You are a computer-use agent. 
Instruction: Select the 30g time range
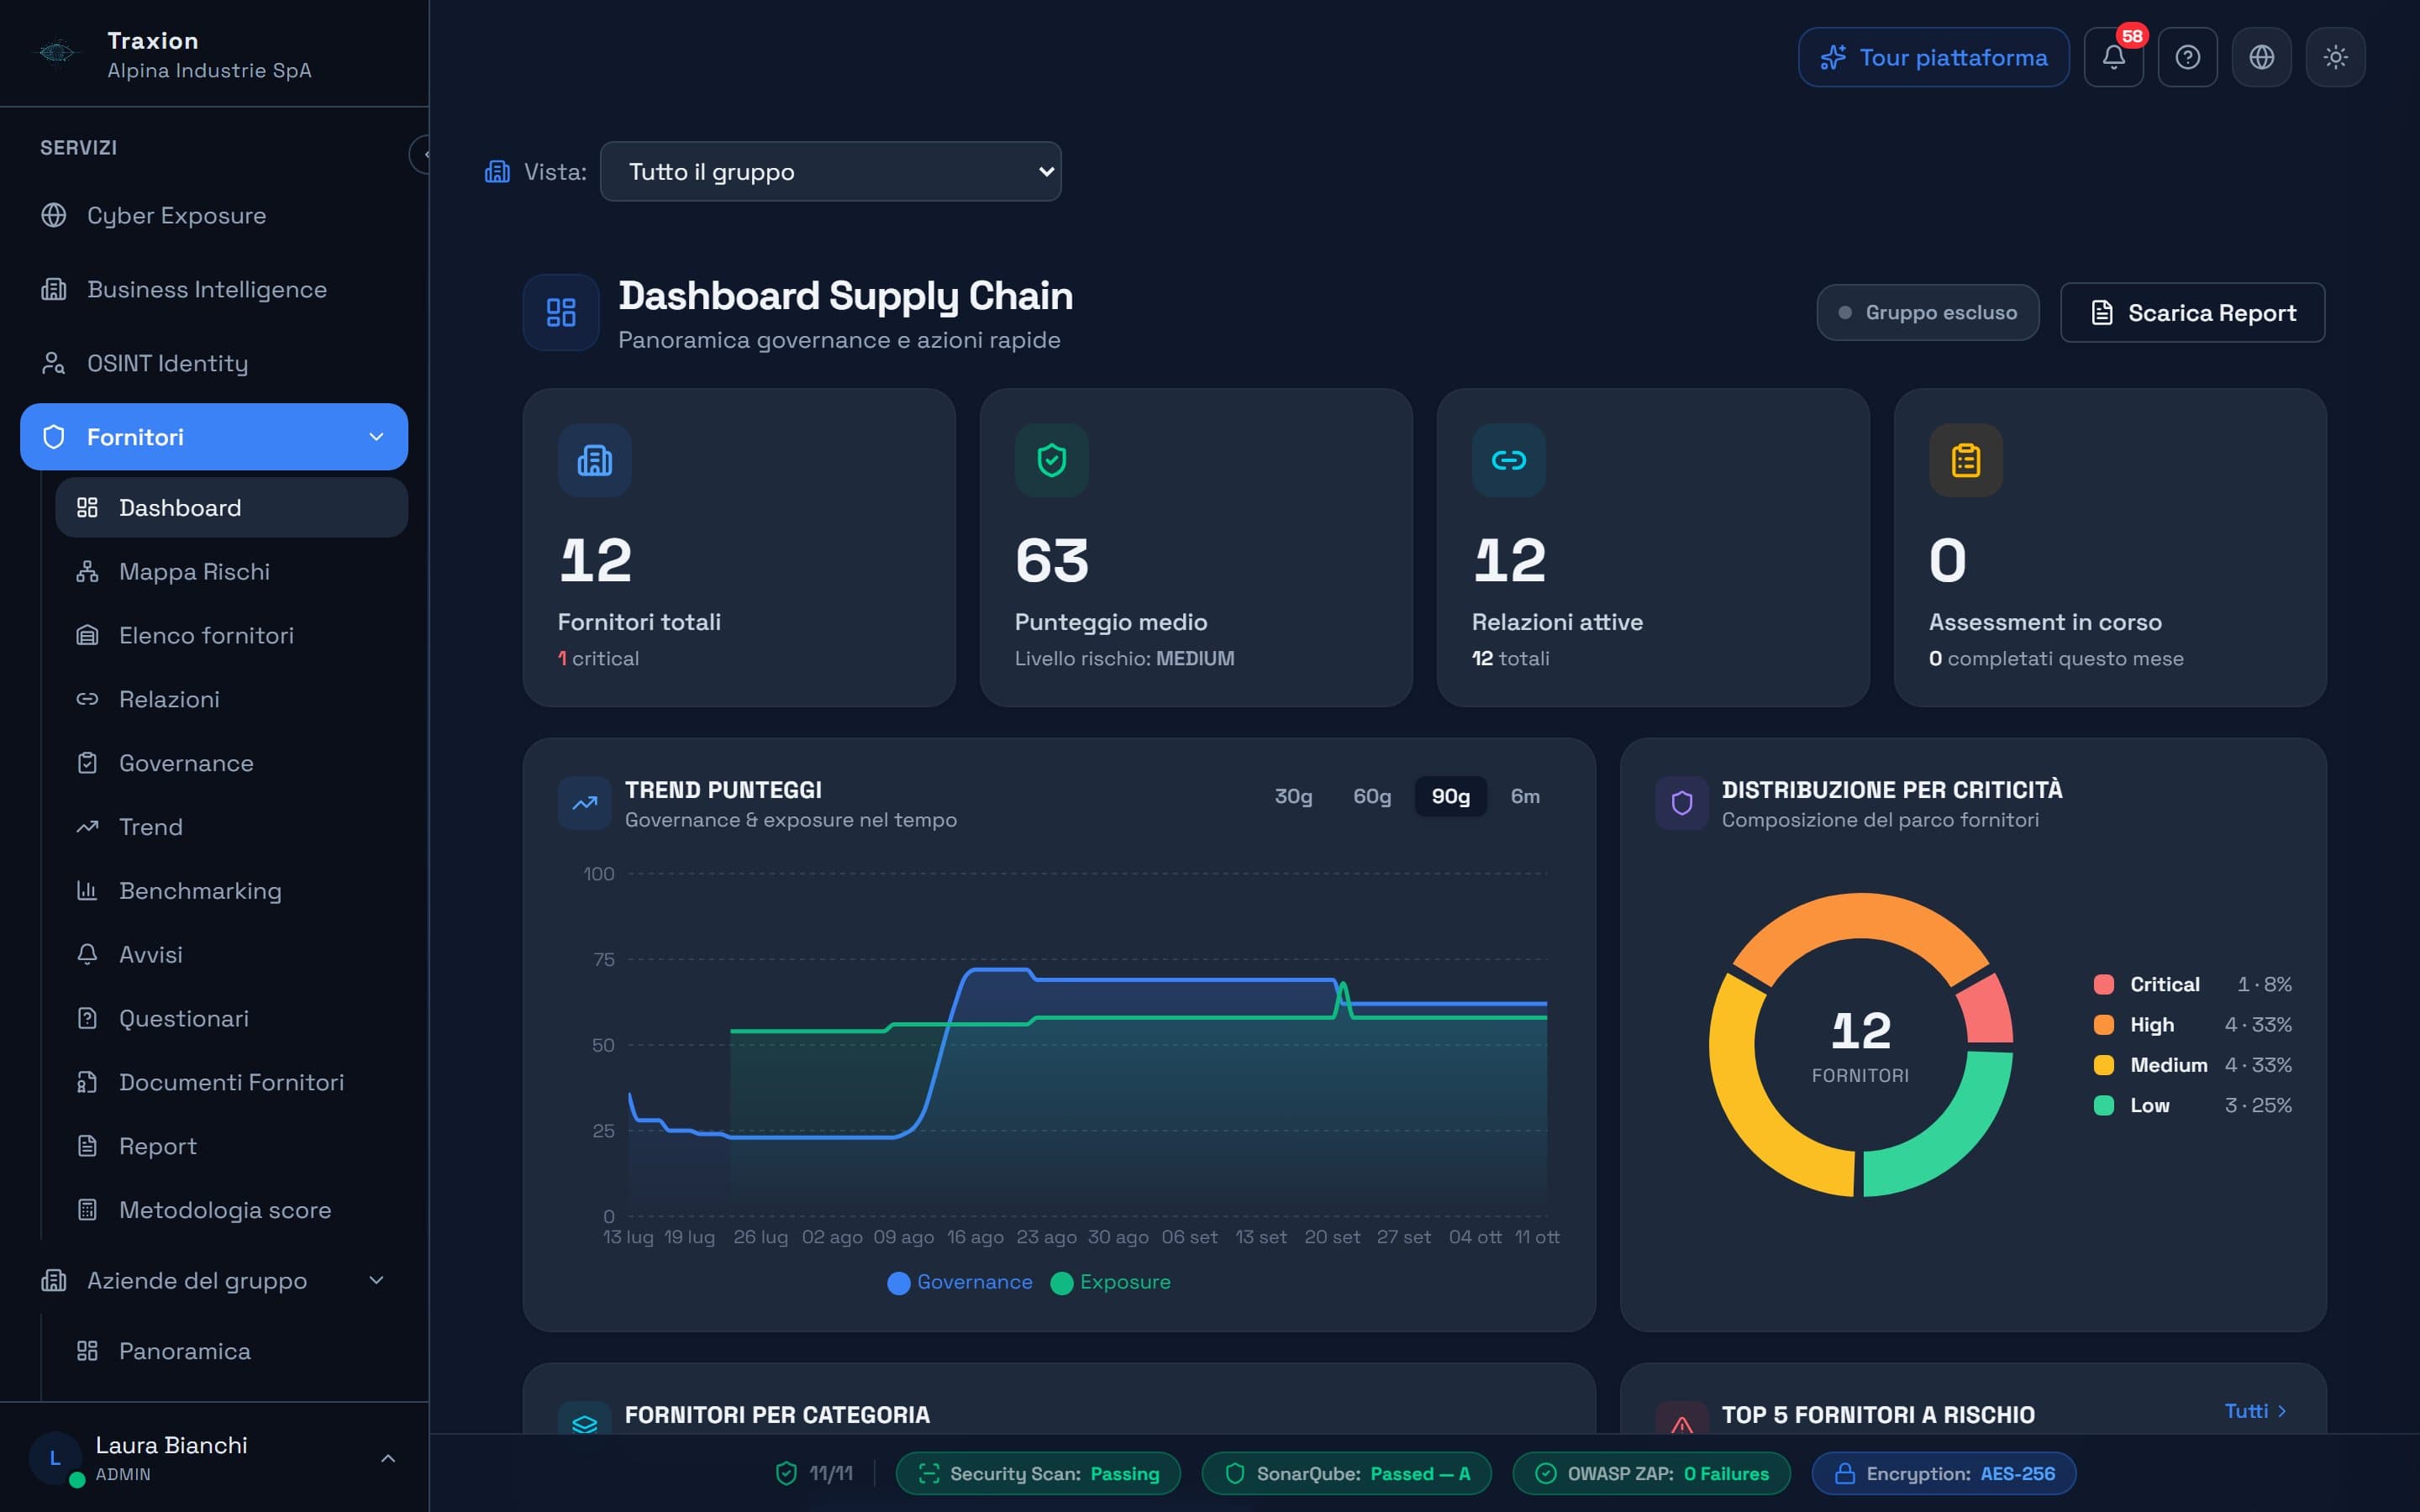(x=1293, y=796)
